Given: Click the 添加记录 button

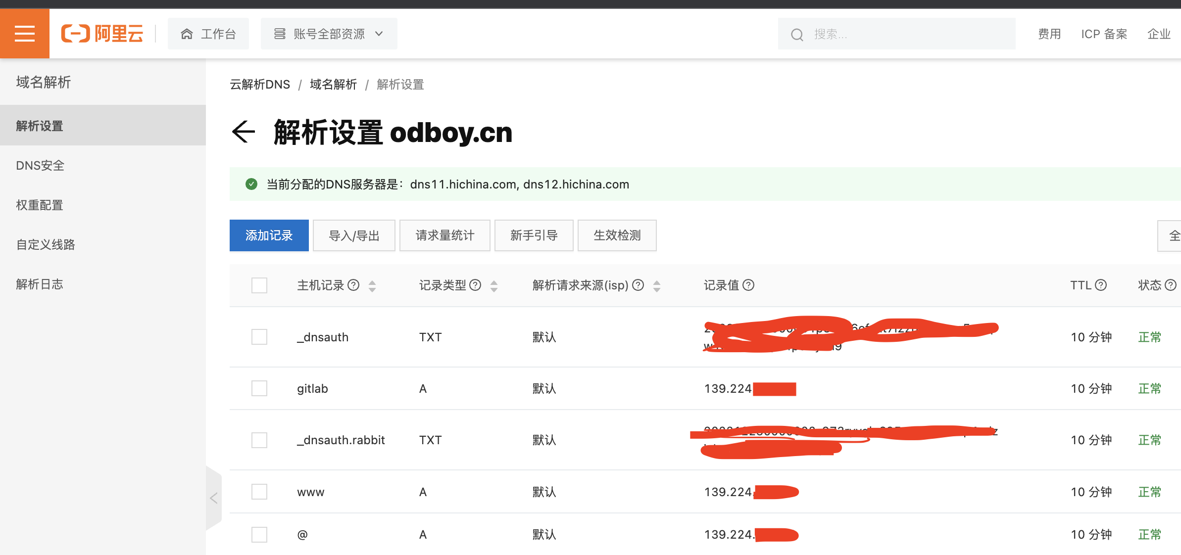Looking at the screenshot, I should click(269, 235).
